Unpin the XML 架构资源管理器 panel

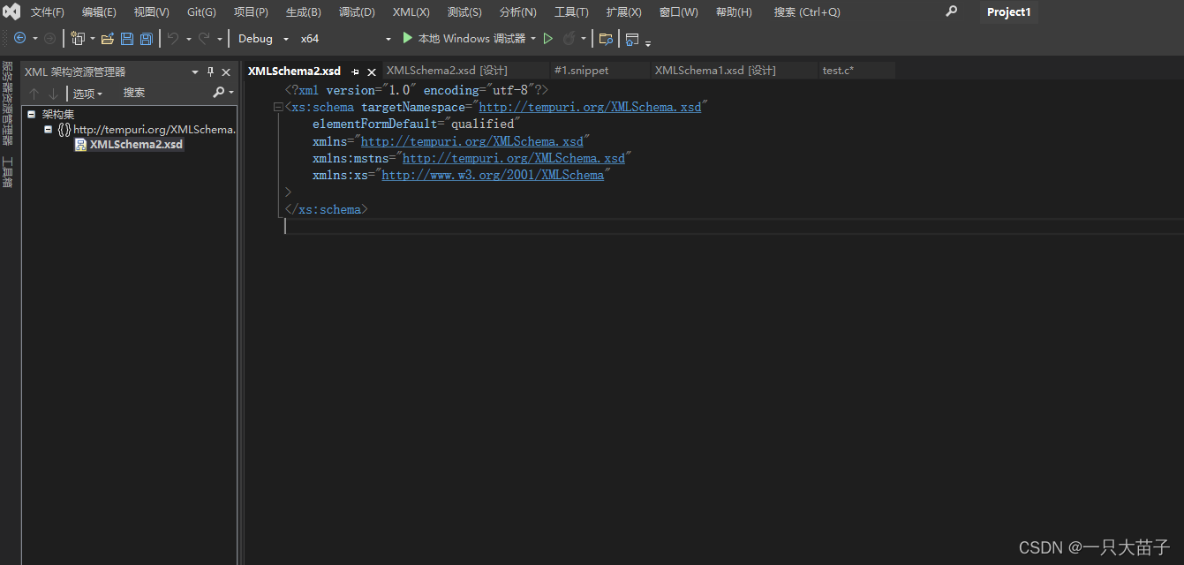click(210, 72)
